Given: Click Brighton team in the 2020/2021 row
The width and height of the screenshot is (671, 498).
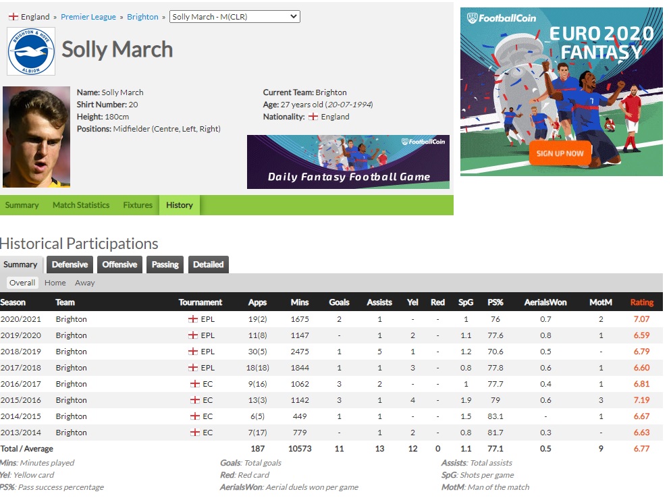Looking at the screenshot, I should pyautogui.click(x=71, y=319).
